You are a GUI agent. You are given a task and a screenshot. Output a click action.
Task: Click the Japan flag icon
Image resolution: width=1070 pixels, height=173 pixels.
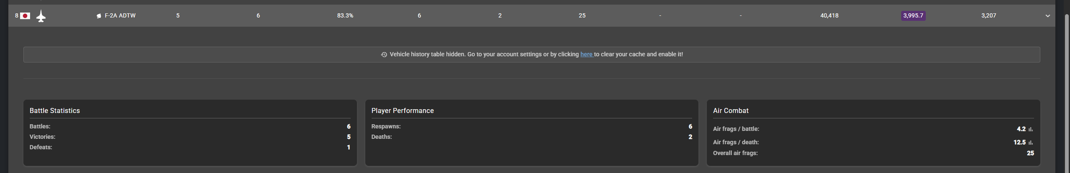point(25,16)
